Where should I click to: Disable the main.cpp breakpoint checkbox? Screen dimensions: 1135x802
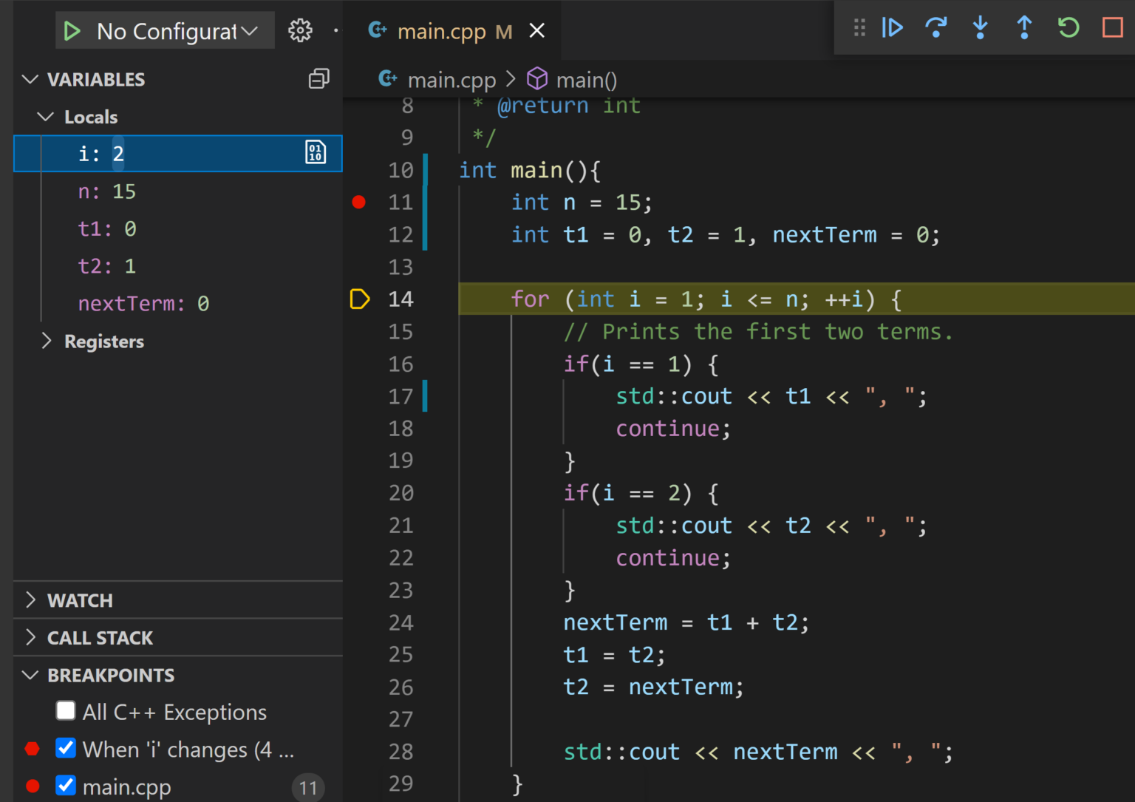tap(66, 785)
